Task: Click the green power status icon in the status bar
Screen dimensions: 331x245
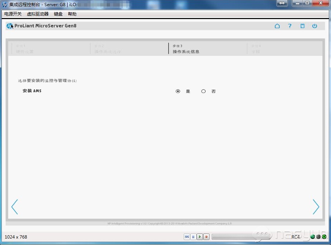Action: [x=324, y=237]
